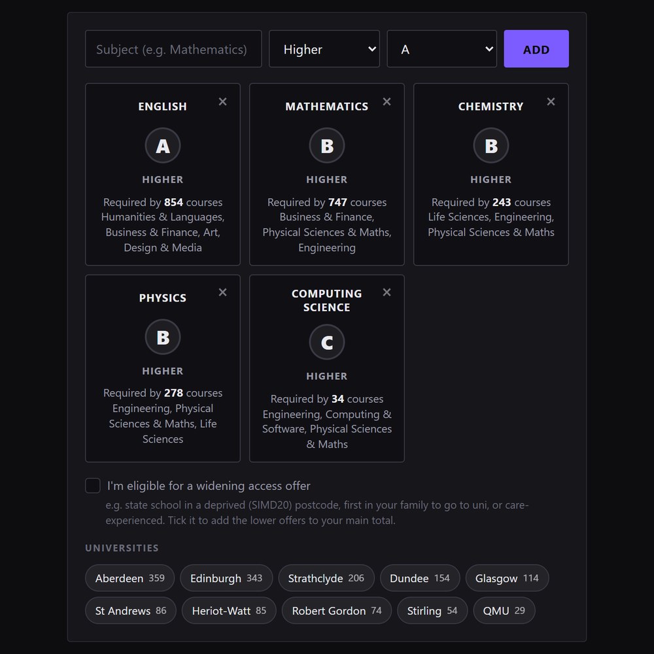Select the Stirling university chip

[x=432, y=611]
